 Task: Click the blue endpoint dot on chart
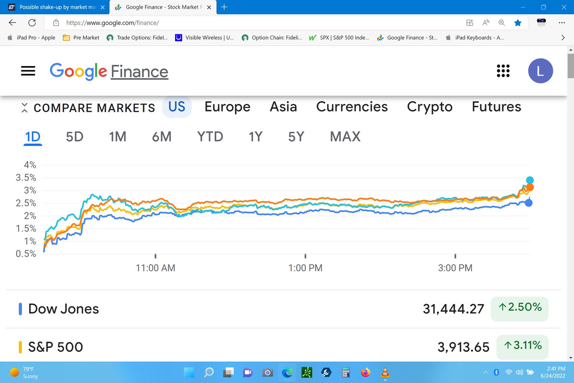[x=529, y=203]
